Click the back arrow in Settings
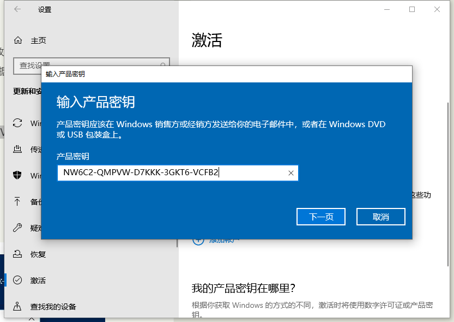The height and width of the screenshot is (322, 454). coord(17,9)
